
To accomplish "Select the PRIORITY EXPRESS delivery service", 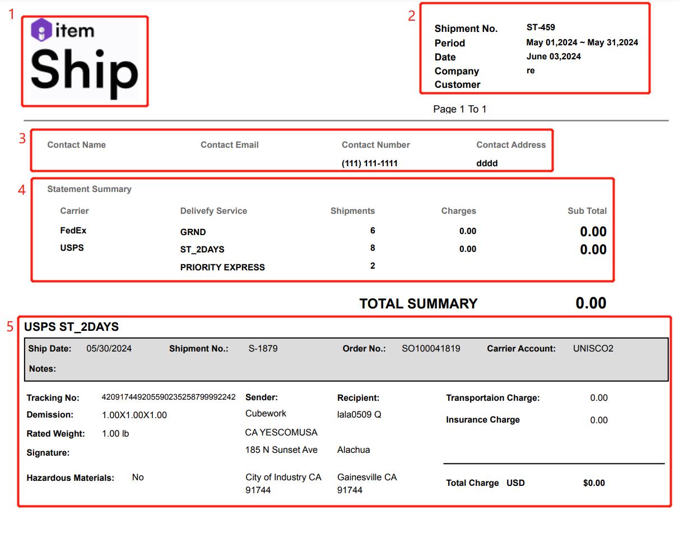I will pyautogui.click(x=222, y=268).
